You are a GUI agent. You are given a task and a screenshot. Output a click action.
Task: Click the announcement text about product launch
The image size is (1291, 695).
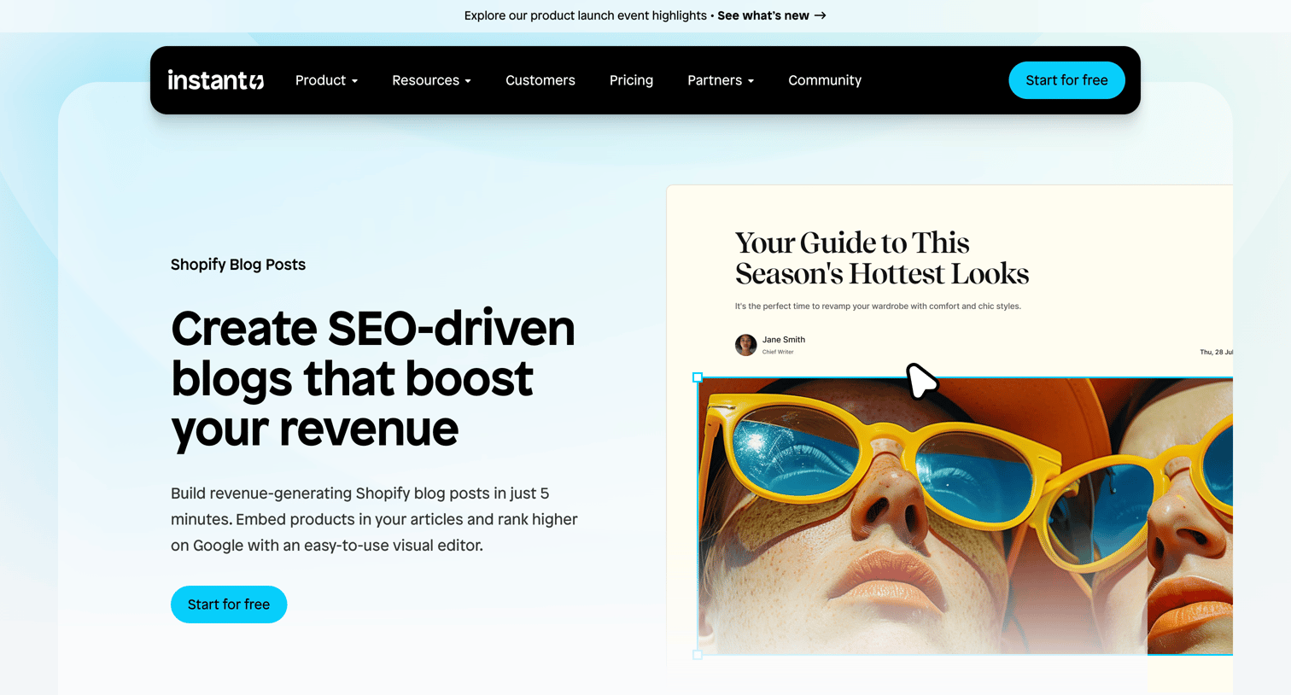tap(585, 15)
